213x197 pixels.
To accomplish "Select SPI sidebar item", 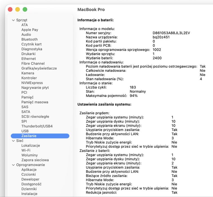I will [x=24, y=121].
